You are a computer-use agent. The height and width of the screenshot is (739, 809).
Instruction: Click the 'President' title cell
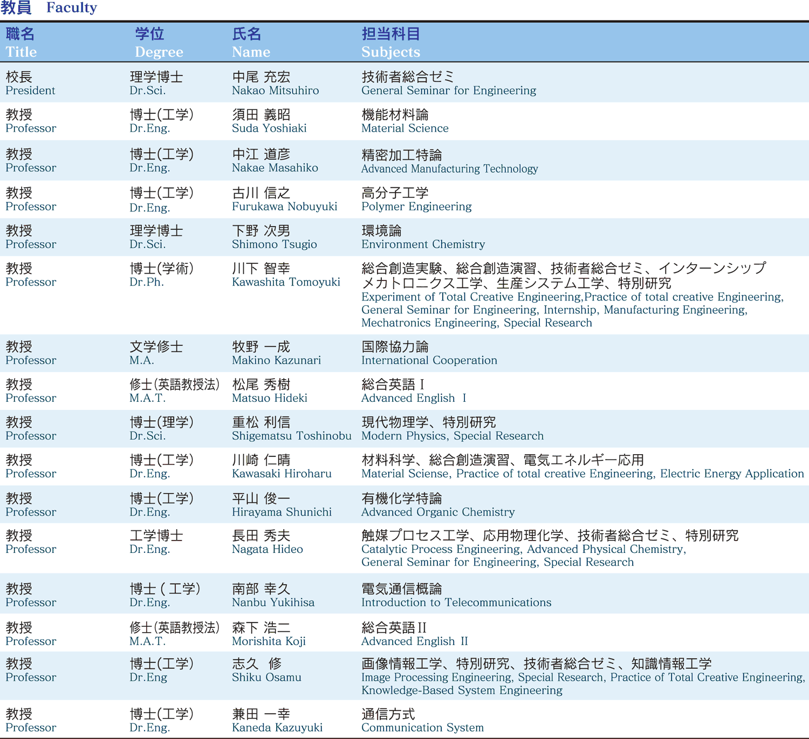pyautogui.click(x=30, y=91)
